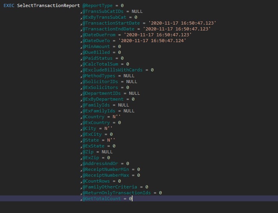Click the NULL value of @DepartmentIDs

(x=135, y=93)
